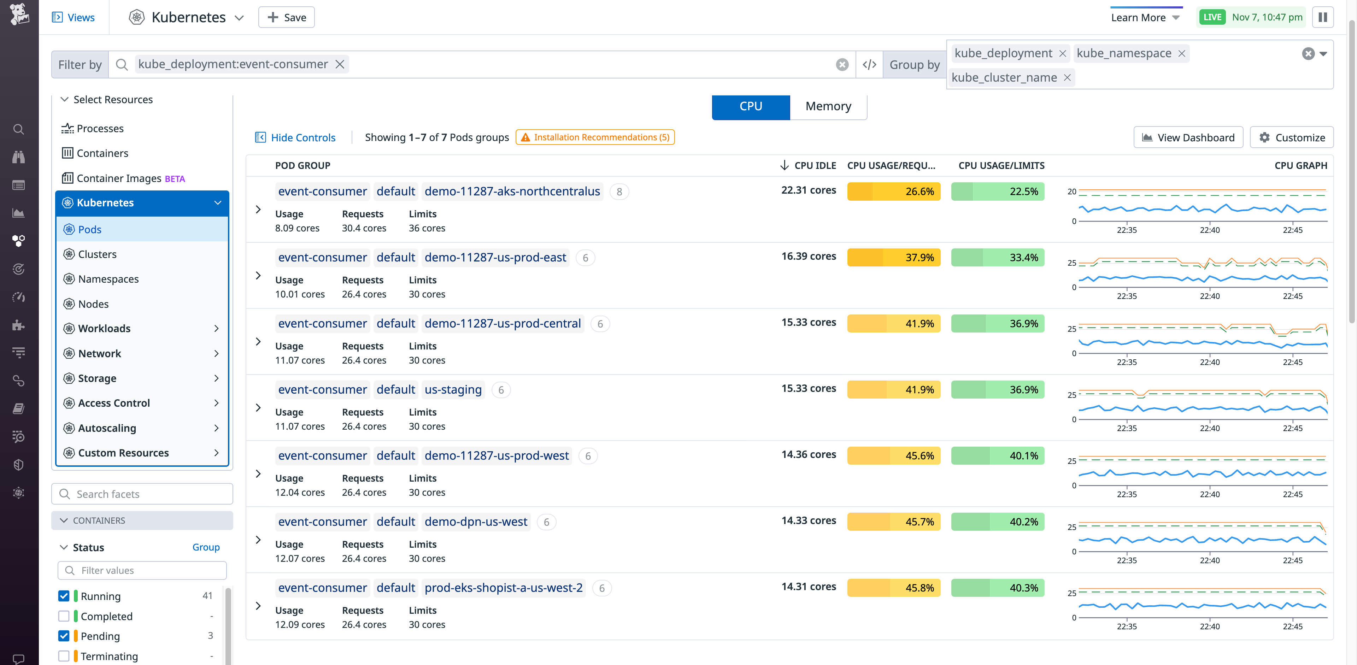
Task: Disable the Running status filter
Action: click(64, 595)
